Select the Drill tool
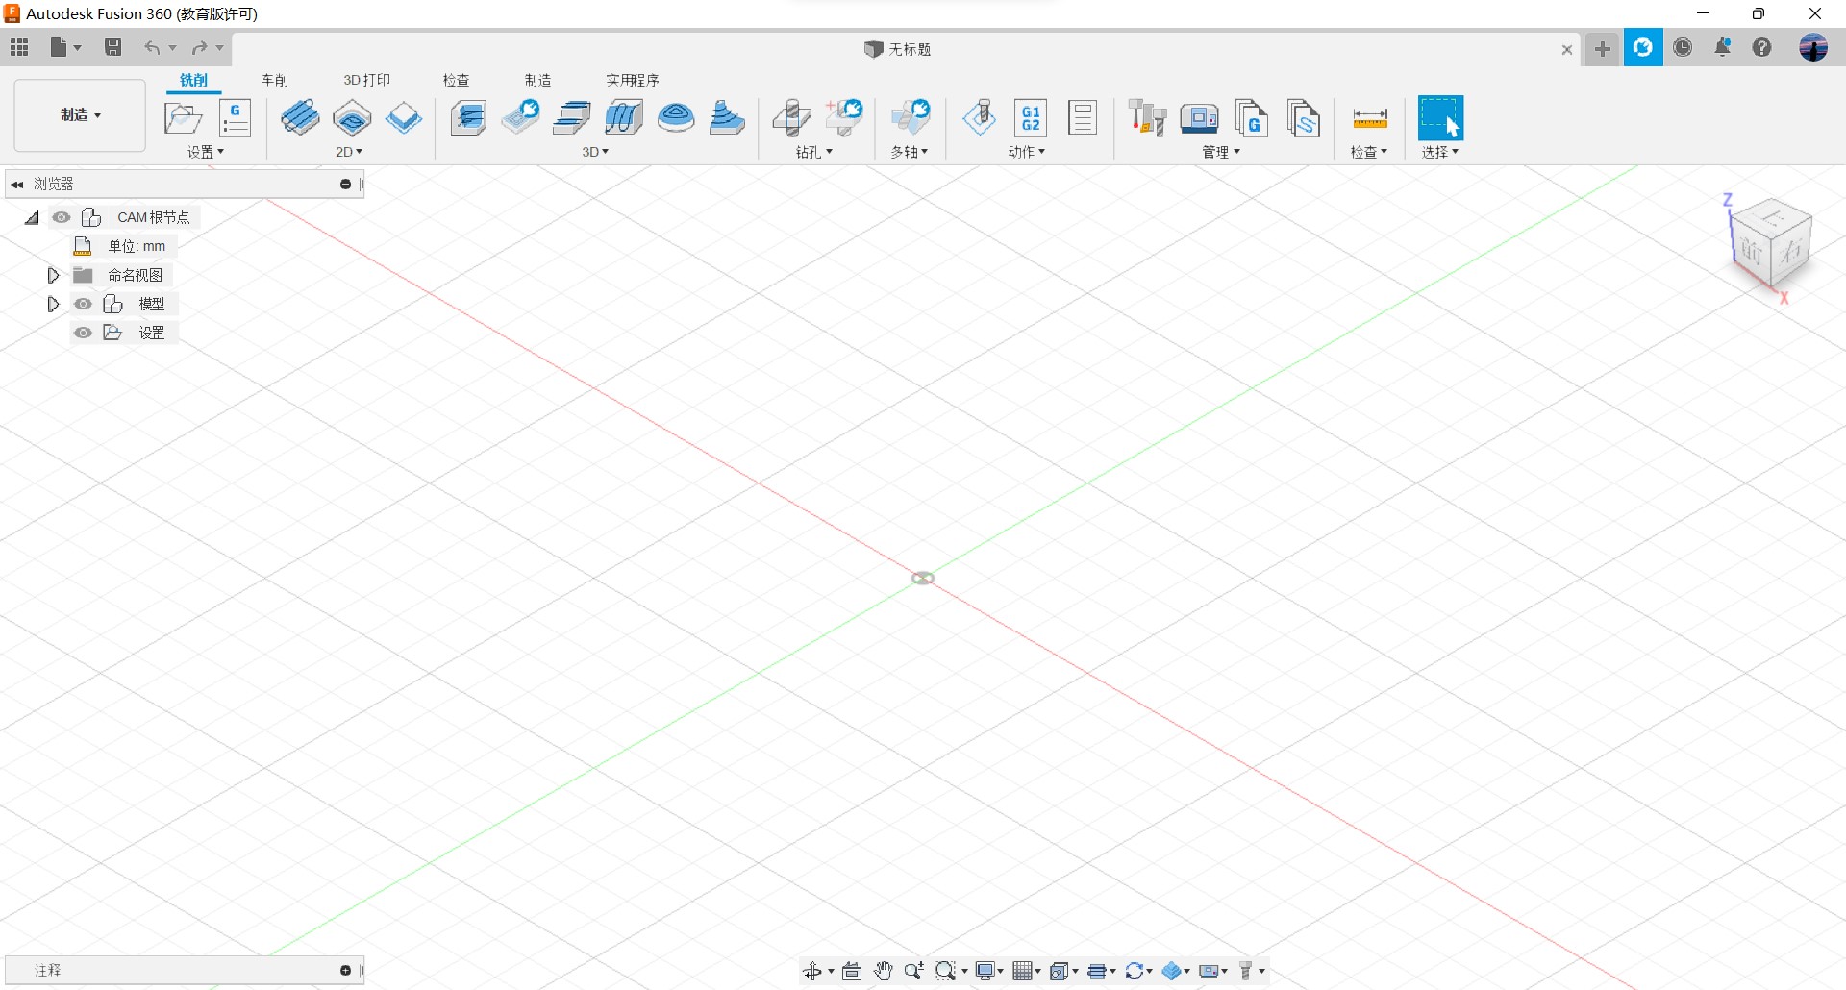The height and width of the screenshot is (990, 1846). coord(791,118)
